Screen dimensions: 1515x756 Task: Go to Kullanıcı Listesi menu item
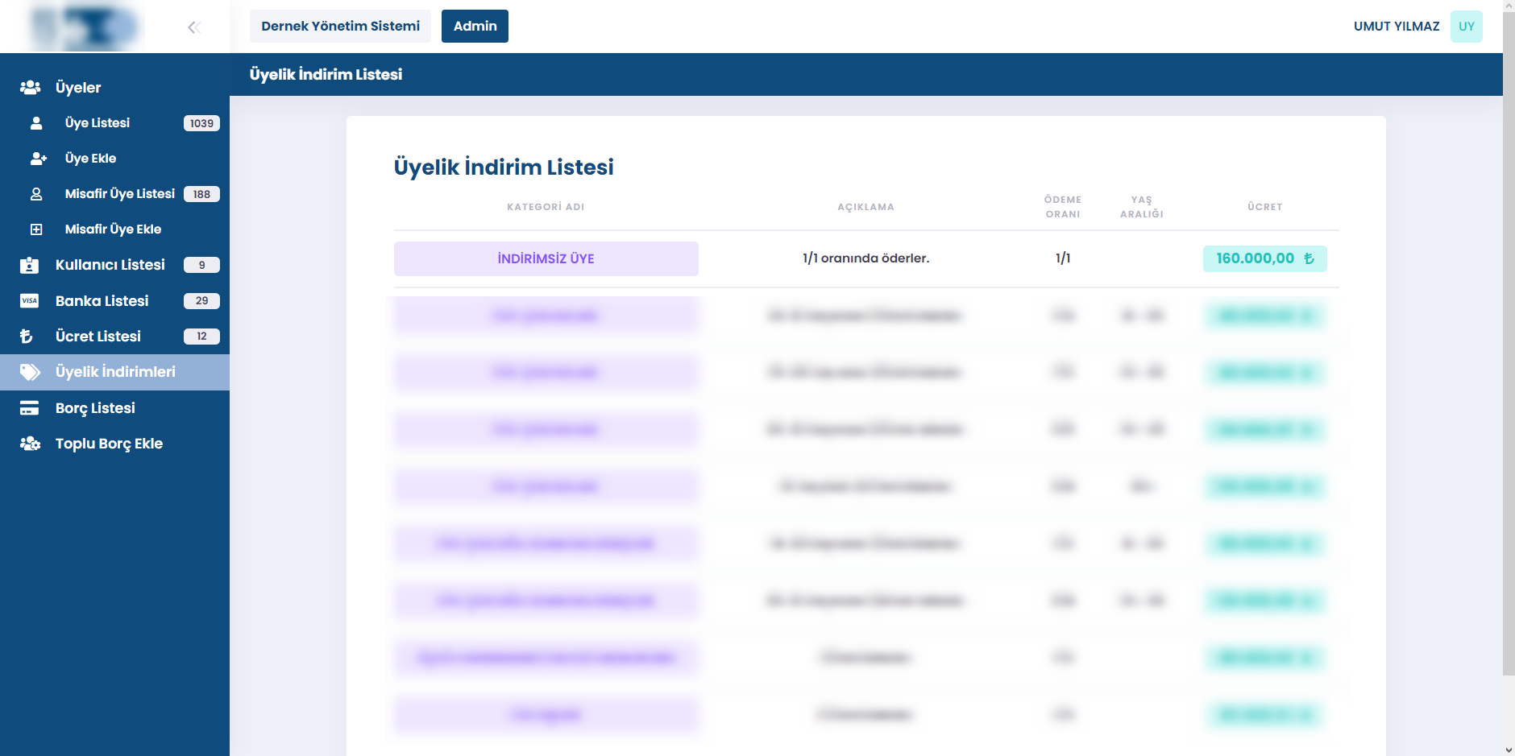click(110, 265)
